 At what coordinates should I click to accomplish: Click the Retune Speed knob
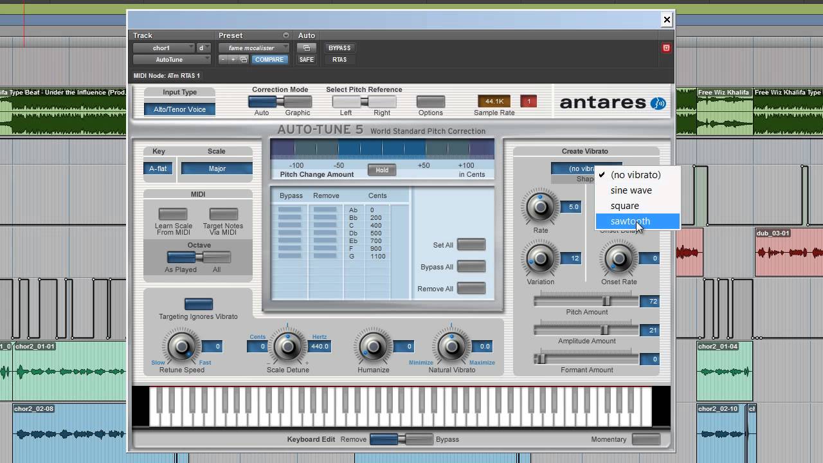click(x=181, y=347)
